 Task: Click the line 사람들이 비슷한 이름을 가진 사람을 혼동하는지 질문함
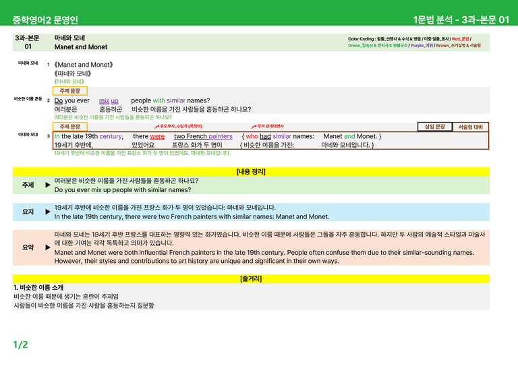click(x=84, y=305)
